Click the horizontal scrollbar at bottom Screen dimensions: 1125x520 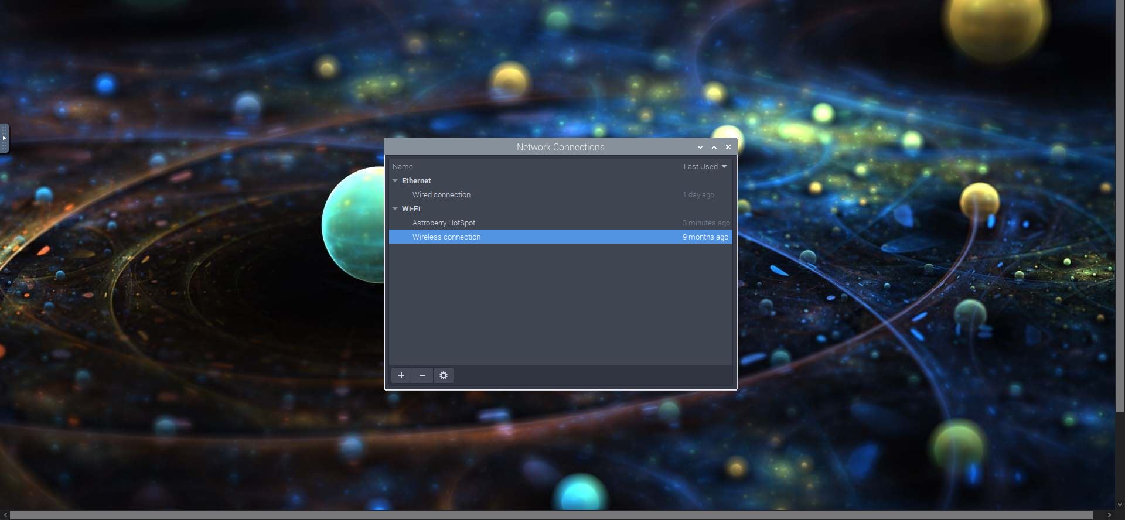pyautogui.click(x=551, y=515)
